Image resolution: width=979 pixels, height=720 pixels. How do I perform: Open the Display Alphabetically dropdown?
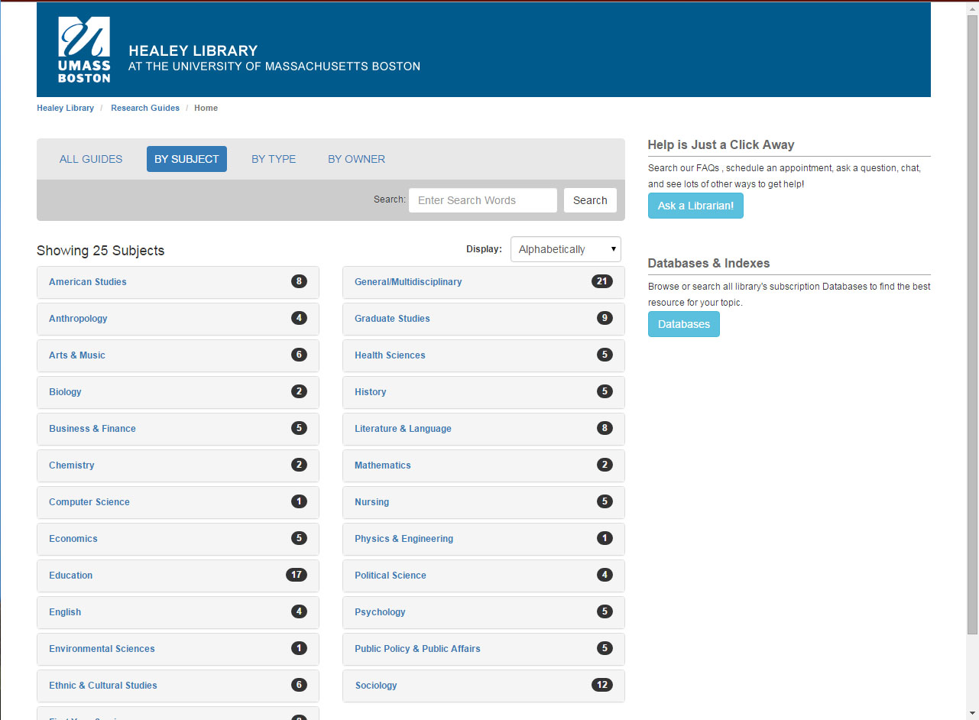[x=566, y=249]
